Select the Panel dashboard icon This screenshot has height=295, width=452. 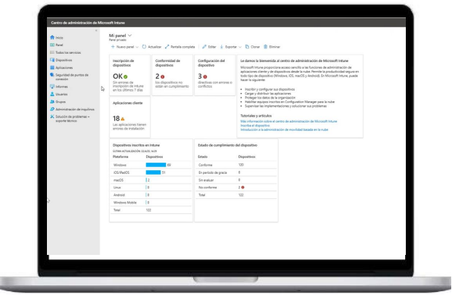click(x=52, y=45)
